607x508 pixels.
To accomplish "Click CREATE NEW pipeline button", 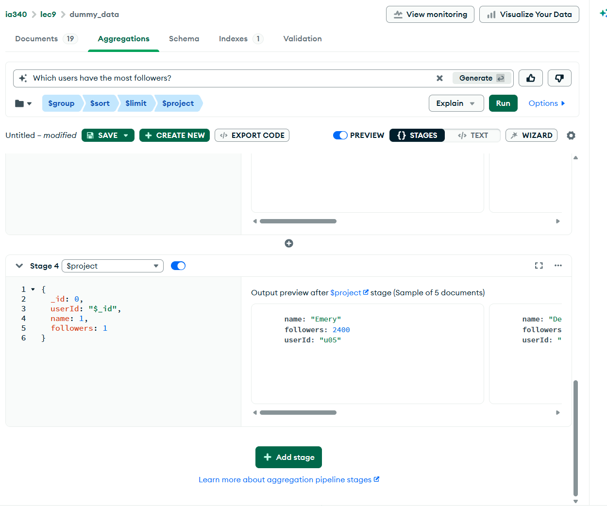I will point(174,135).
